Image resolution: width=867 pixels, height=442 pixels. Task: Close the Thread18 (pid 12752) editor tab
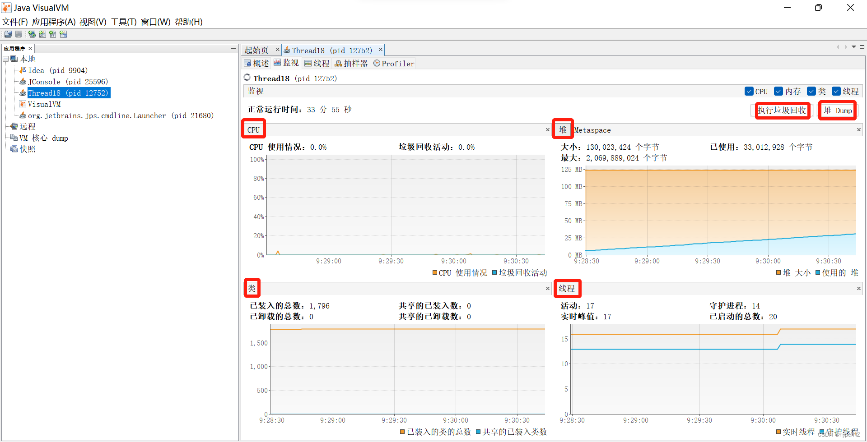(381, 50)
